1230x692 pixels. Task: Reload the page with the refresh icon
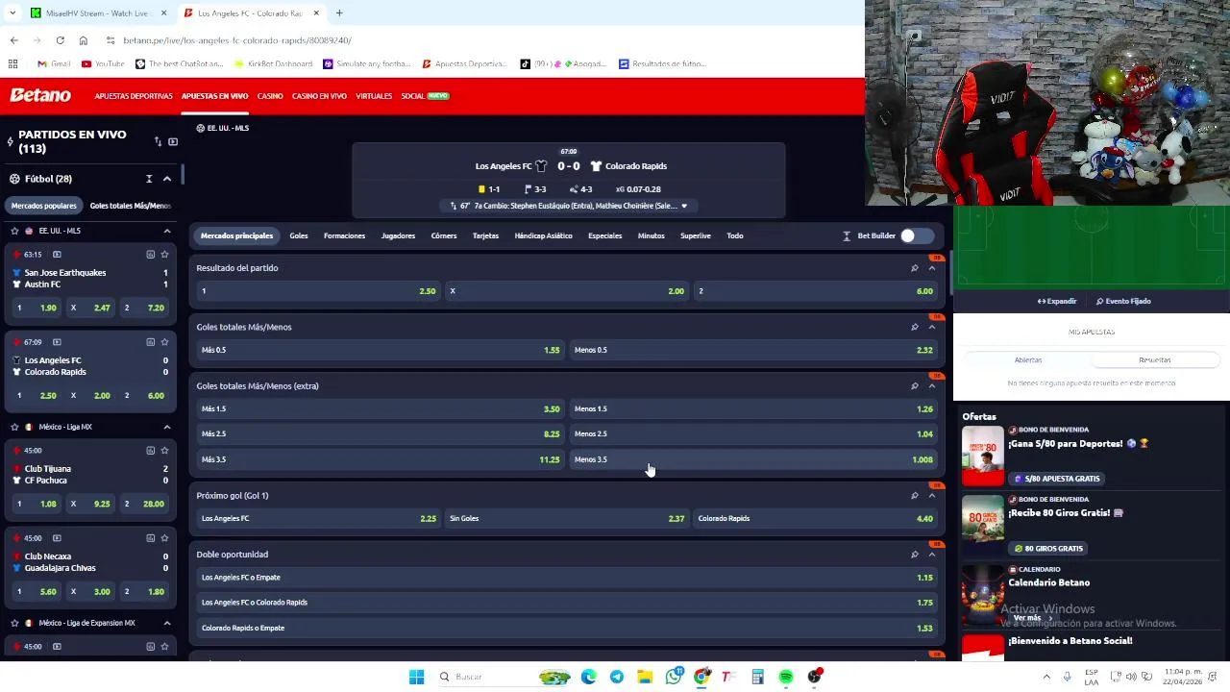tap(60, 40)
